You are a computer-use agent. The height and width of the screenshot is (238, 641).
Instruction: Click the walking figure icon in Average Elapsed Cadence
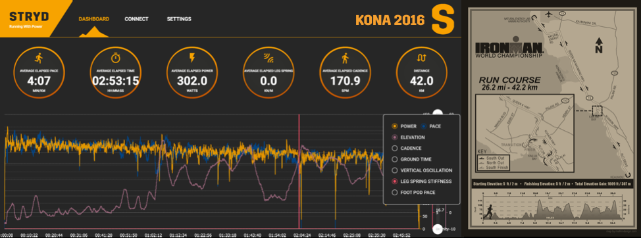tap(345, 59)
